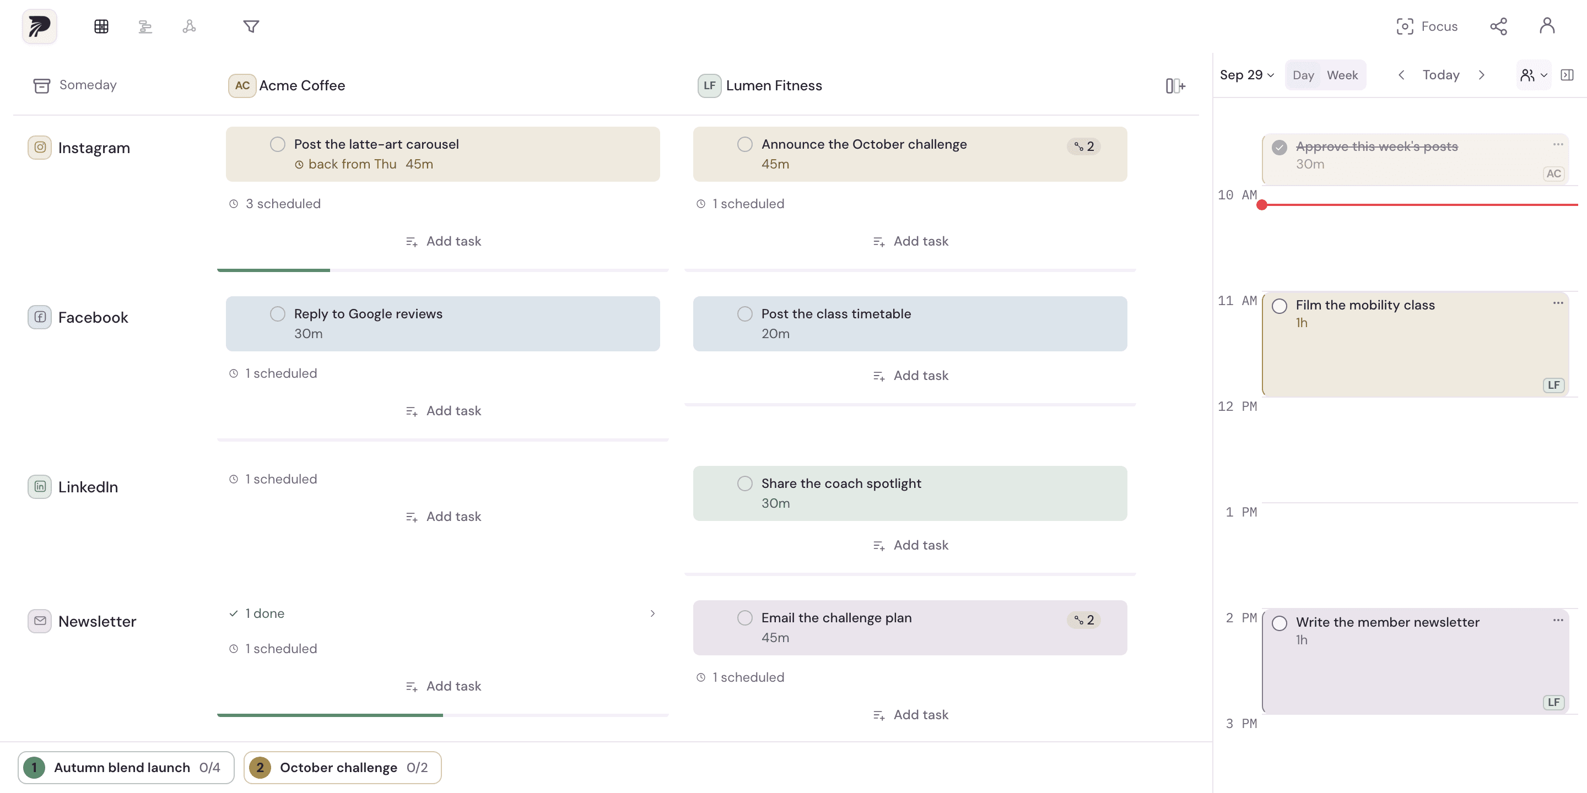Open the filter funnel icon
Image resolution: width=1587 pixels, height=793 pixels.
click(251, 26)
